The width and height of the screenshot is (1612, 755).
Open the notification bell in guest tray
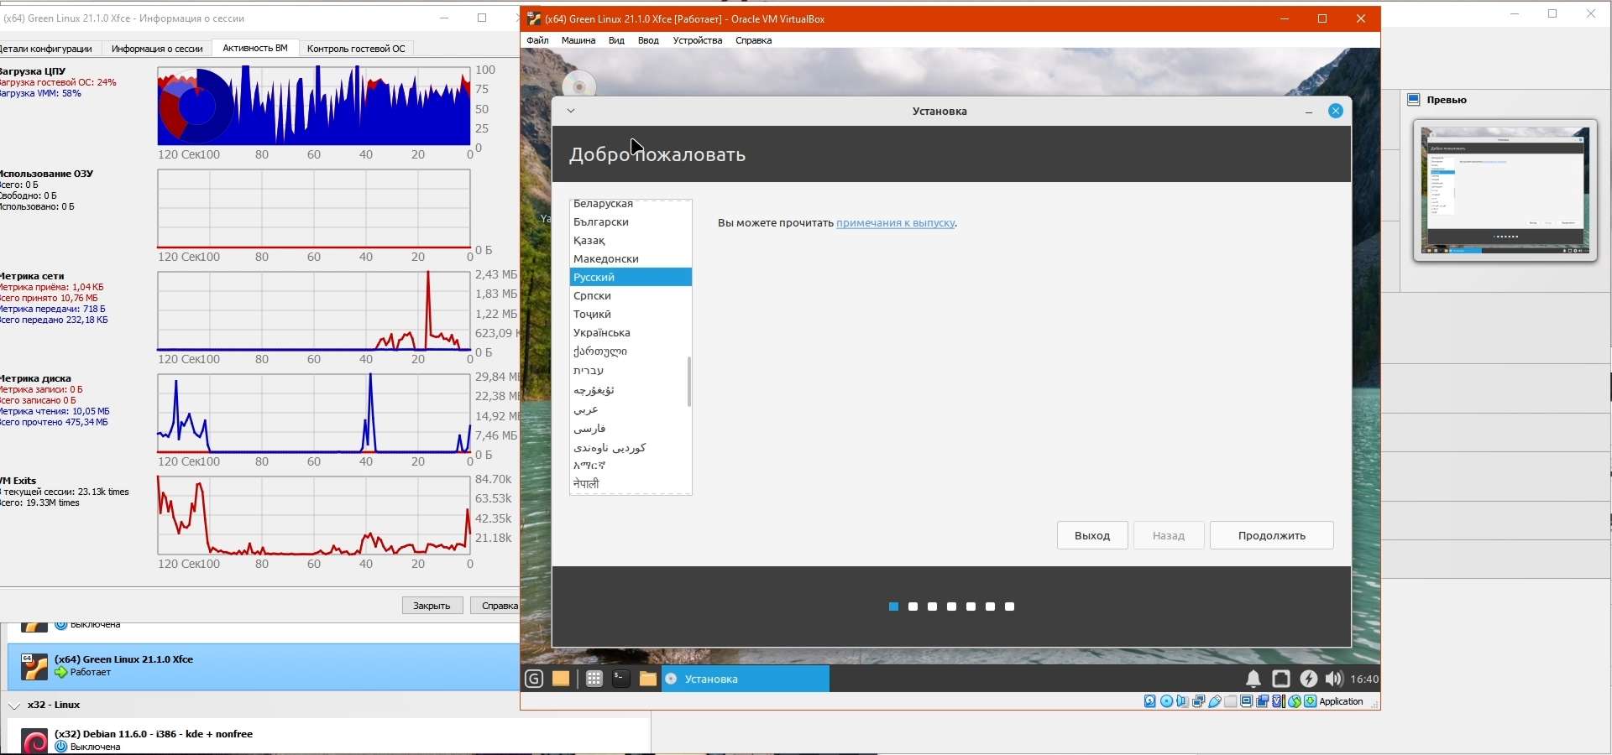1253,679
